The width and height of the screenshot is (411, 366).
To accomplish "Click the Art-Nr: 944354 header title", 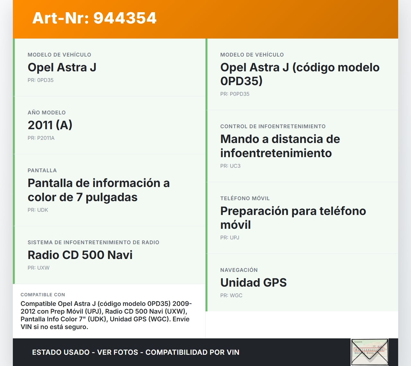I will pos(94,18).
